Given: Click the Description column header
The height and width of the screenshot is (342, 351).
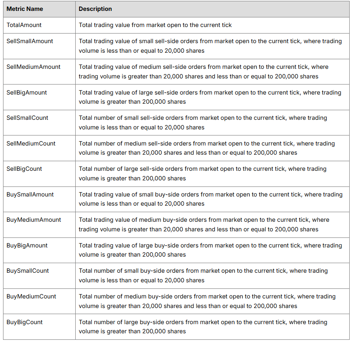Looking at the screenshot, I should (x=95, y=9).
